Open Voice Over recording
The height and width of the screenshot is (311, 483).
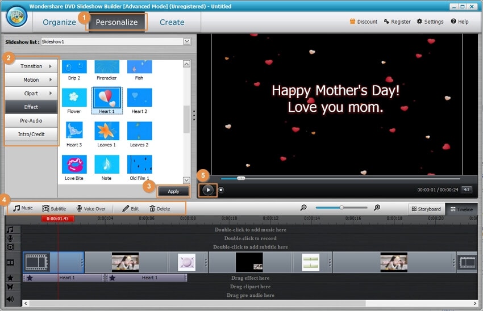point(91,208)
